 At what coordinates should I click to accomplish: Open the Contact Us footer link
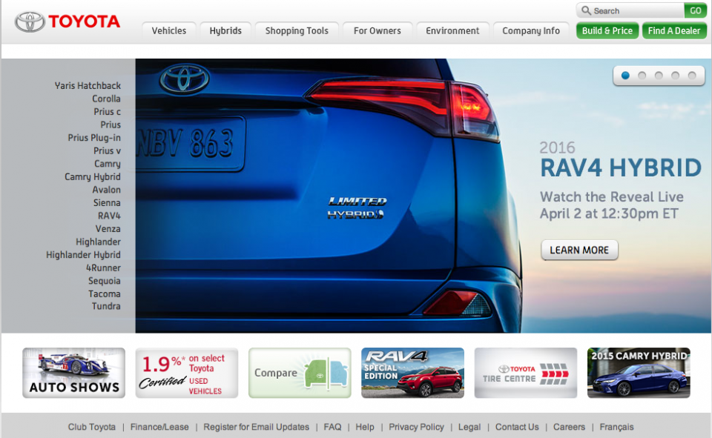tap(517, 427)
